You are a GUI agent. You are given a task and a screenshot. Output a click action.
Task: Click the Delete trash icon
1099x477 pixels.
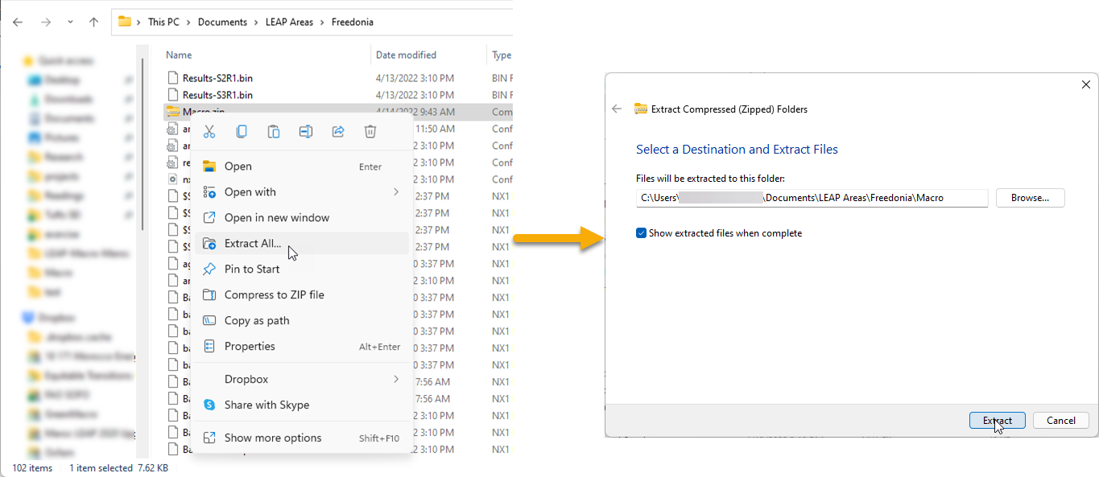[x=370, y=132]
